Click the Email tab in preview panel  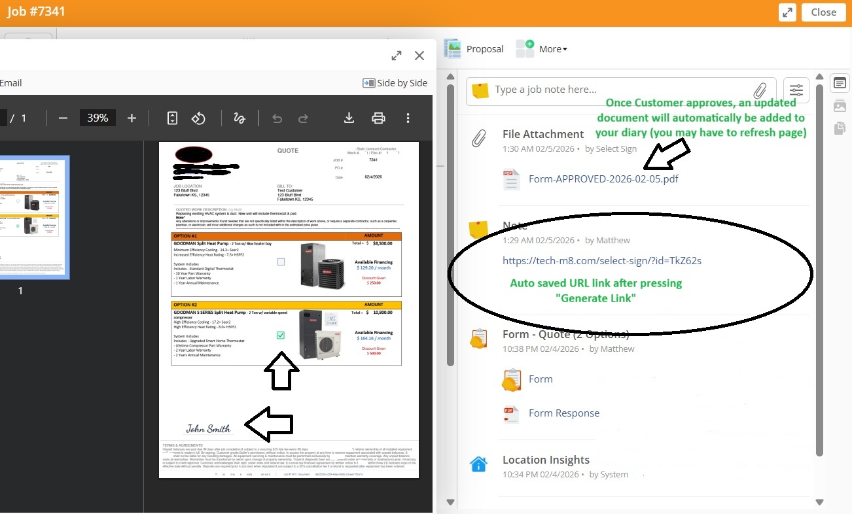(x=11, y=83)
